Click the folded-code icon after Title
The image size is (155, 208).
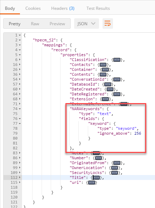pyautogui.click(x=96, y=178)
